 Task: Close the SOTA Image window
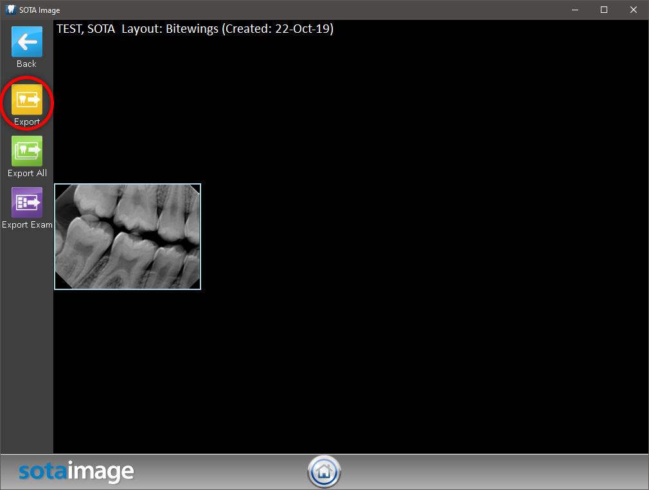(634, 10)
